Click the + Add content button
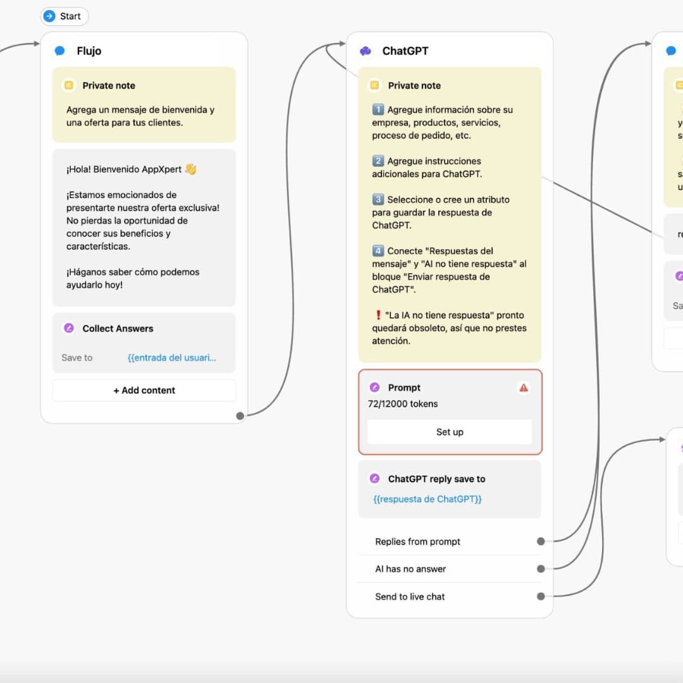683x683 pixels. pos(144,390)
